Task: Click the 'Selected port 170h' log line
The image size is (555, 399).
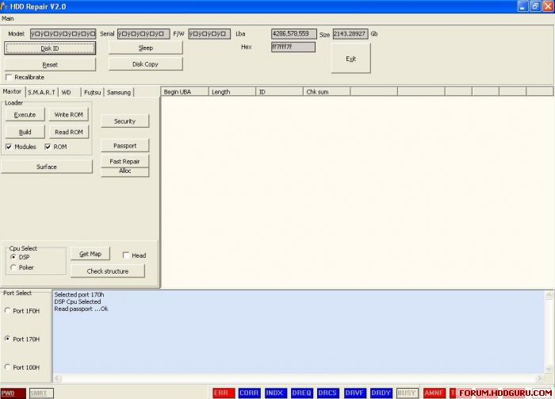Action: [79, 294]
